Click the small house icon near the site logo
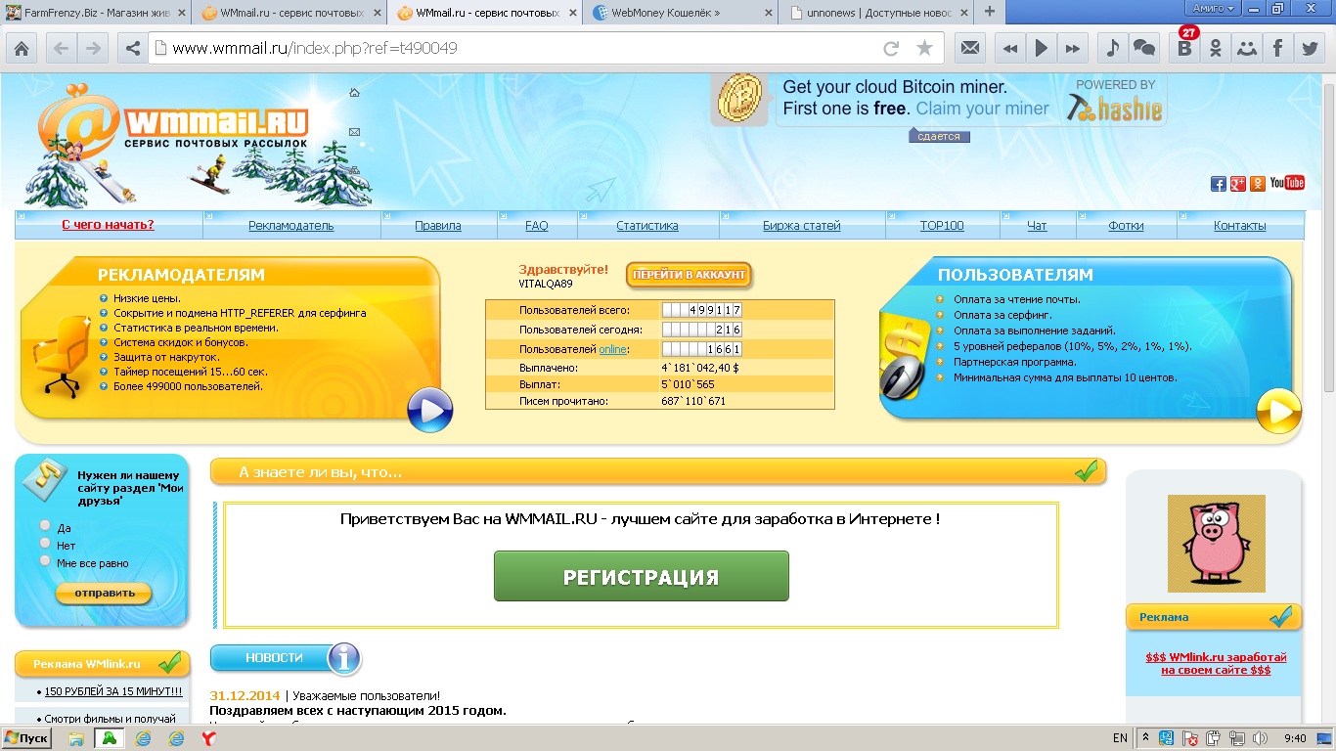The width and height of the screenshot is (1336, 751). (x=354, y=93)
